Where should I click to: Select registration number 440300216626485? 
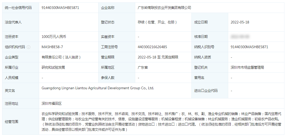pyautogui.click(x=152, y=47)
